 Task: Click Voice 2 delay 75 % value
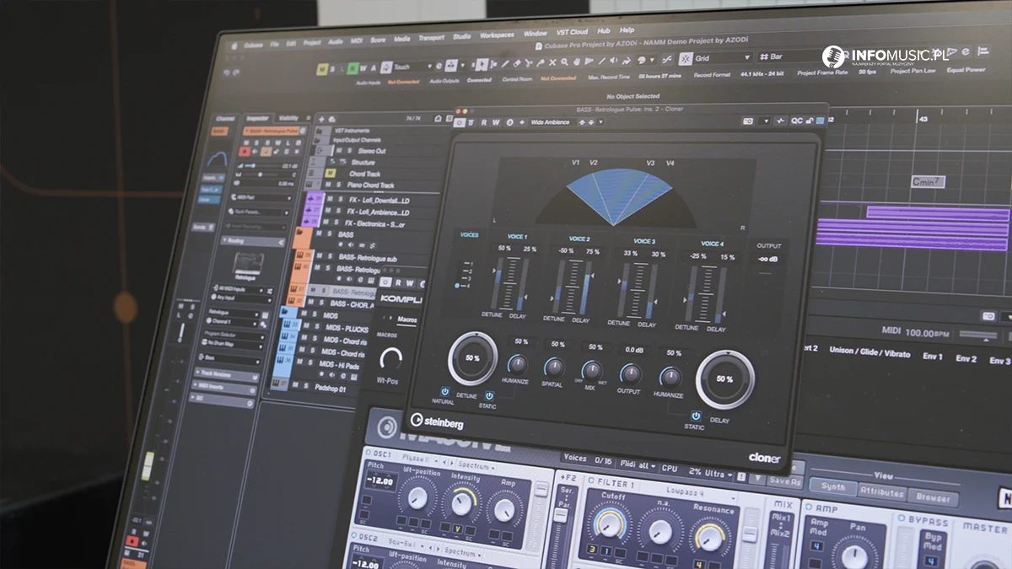coord(593,251)
